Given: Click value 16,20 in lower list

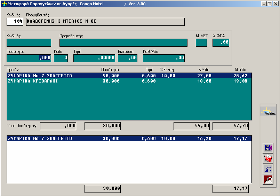Looking at the screenshot, I should (x=204, y=139).
